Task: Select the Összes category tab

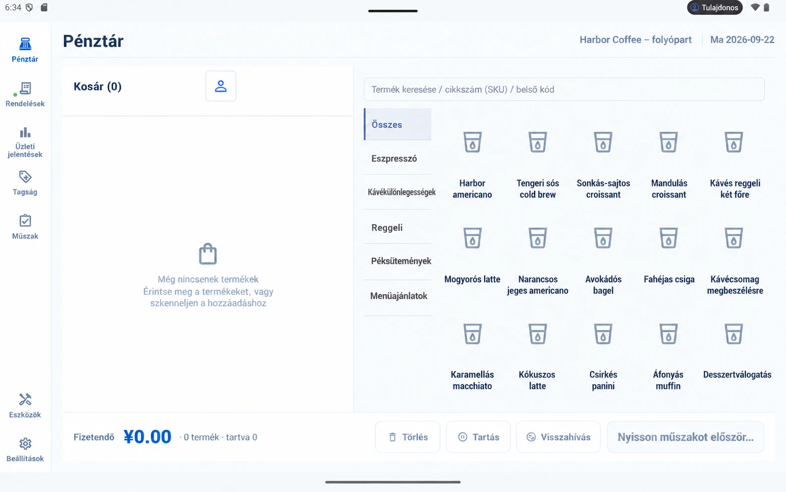Action: (397, 124)
